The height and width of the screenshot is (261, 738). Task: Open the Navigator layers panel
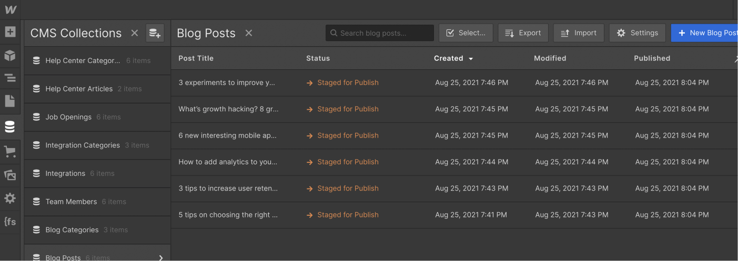click(x=10, y=79)
